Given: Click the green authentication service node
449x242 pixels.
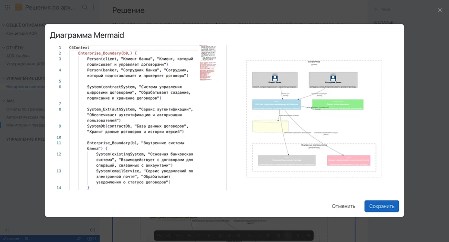Looking at the screenshot, I should click(x=338, y=105).
